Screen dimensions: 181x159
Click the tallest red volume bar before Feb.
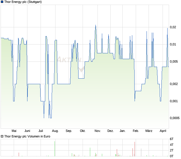coord(135,149)
